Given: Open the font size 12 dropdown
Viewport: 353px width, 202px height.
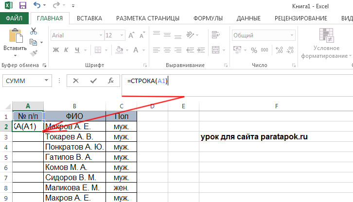Looking at the screenshot, I should click(x=122, y=35).
